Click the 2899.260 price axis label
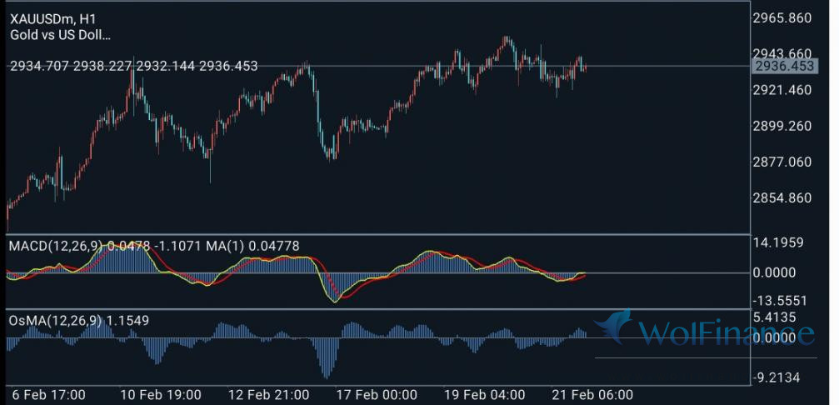Screen dimensions: 839x405 point(782,127)
